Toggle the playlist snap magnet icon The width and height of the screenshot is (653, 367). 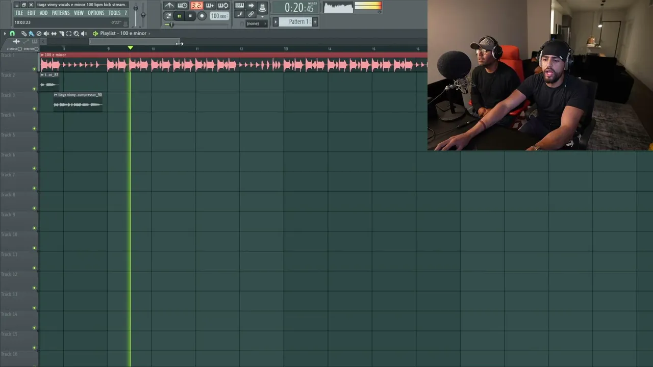(x=12, y=34)
